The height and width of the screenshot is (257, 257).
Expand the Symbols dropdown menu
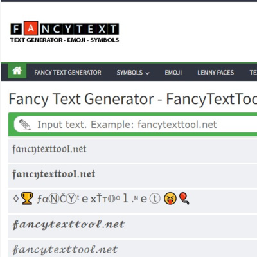coord(133,73)
